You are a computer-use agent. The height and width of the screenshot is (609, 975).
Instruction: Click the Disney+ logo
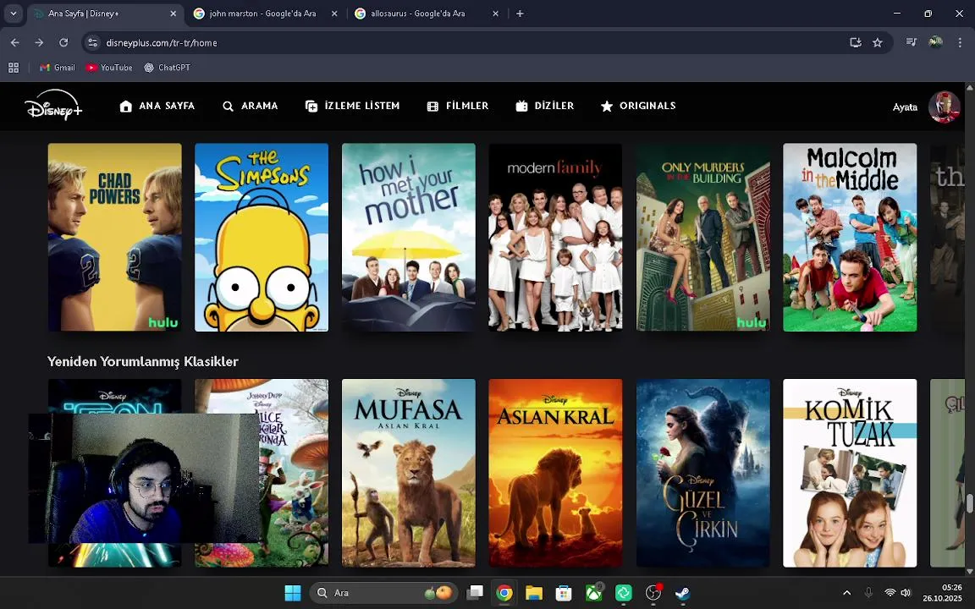(53, 106)
